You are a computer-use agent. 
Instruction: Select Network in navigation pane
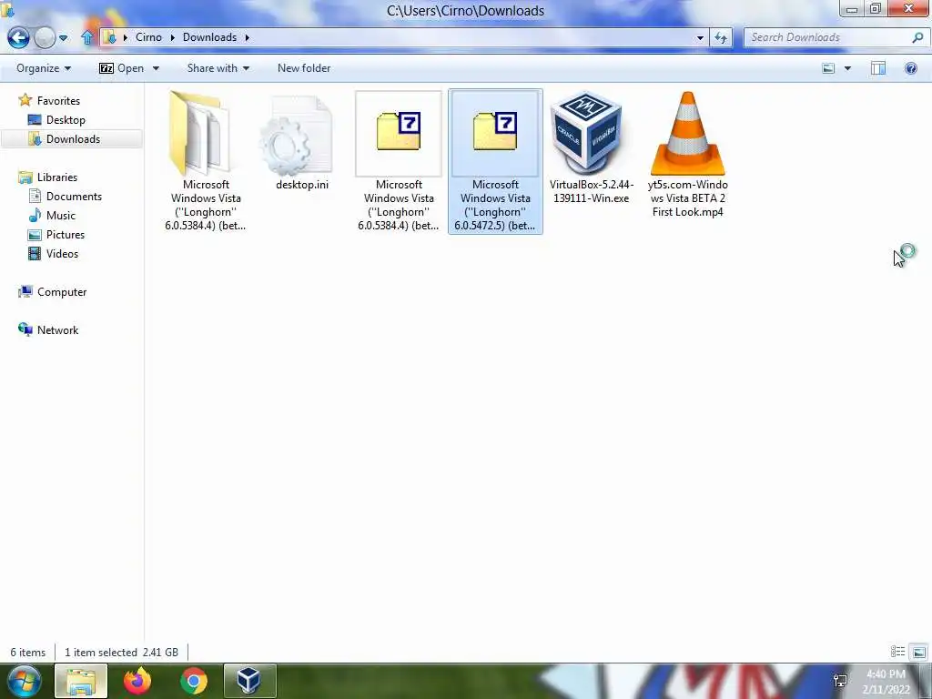57,329
